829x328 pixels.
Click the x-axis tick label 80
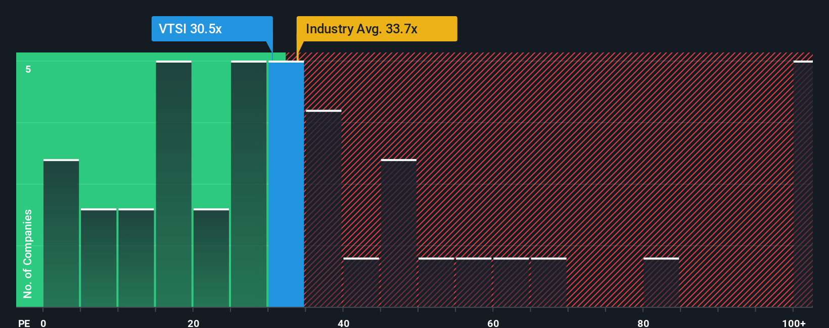point(643,323)
